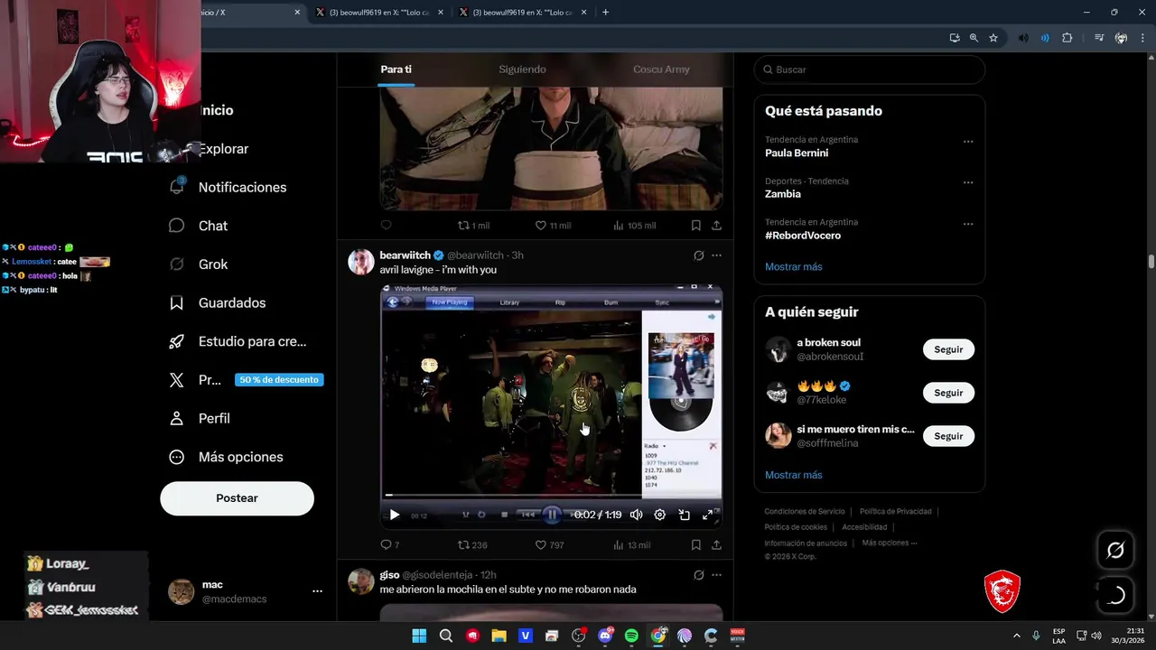Open the Windows Start menu
The width and height of the screenshot is (1156, 650).
coord(419,636)
